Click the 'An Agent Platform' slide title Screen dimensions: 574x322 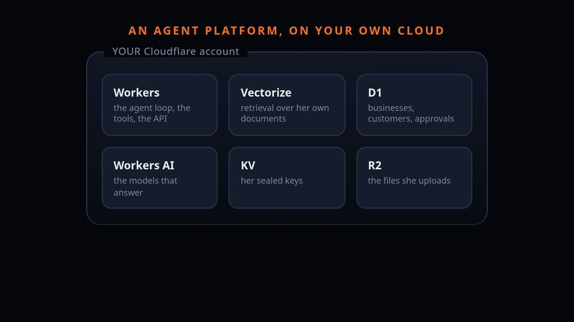point(286,31)
